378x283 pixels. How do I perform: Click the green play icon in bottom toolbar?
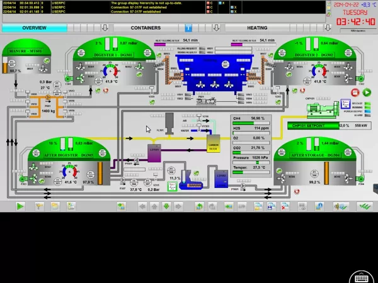point(20,206)
